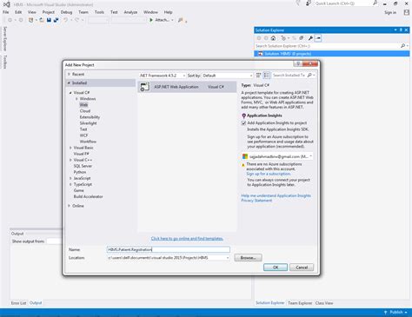
Task: Open the Sort by Default dropdown
Action: point(228,76)
